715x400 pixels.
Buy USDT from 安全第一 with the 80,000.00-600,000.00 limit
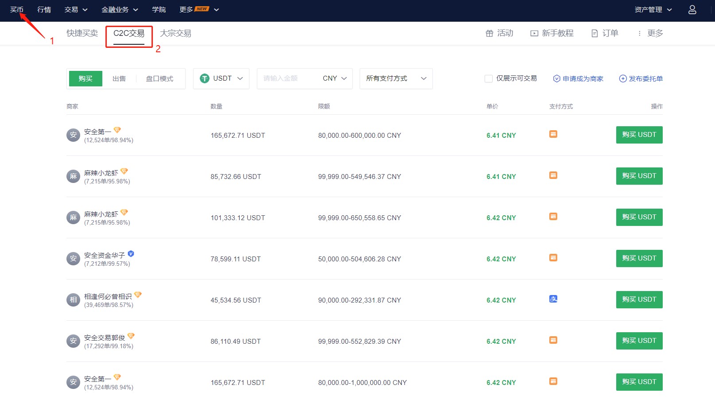coord(639,135)
